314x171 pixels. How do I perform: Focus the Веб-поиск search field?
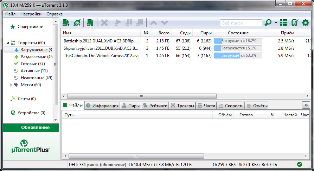[241, 23]
